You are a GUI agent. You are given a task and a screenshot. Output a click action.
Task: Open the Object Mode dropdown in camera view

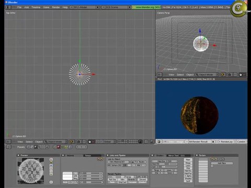tap(207, 75)
